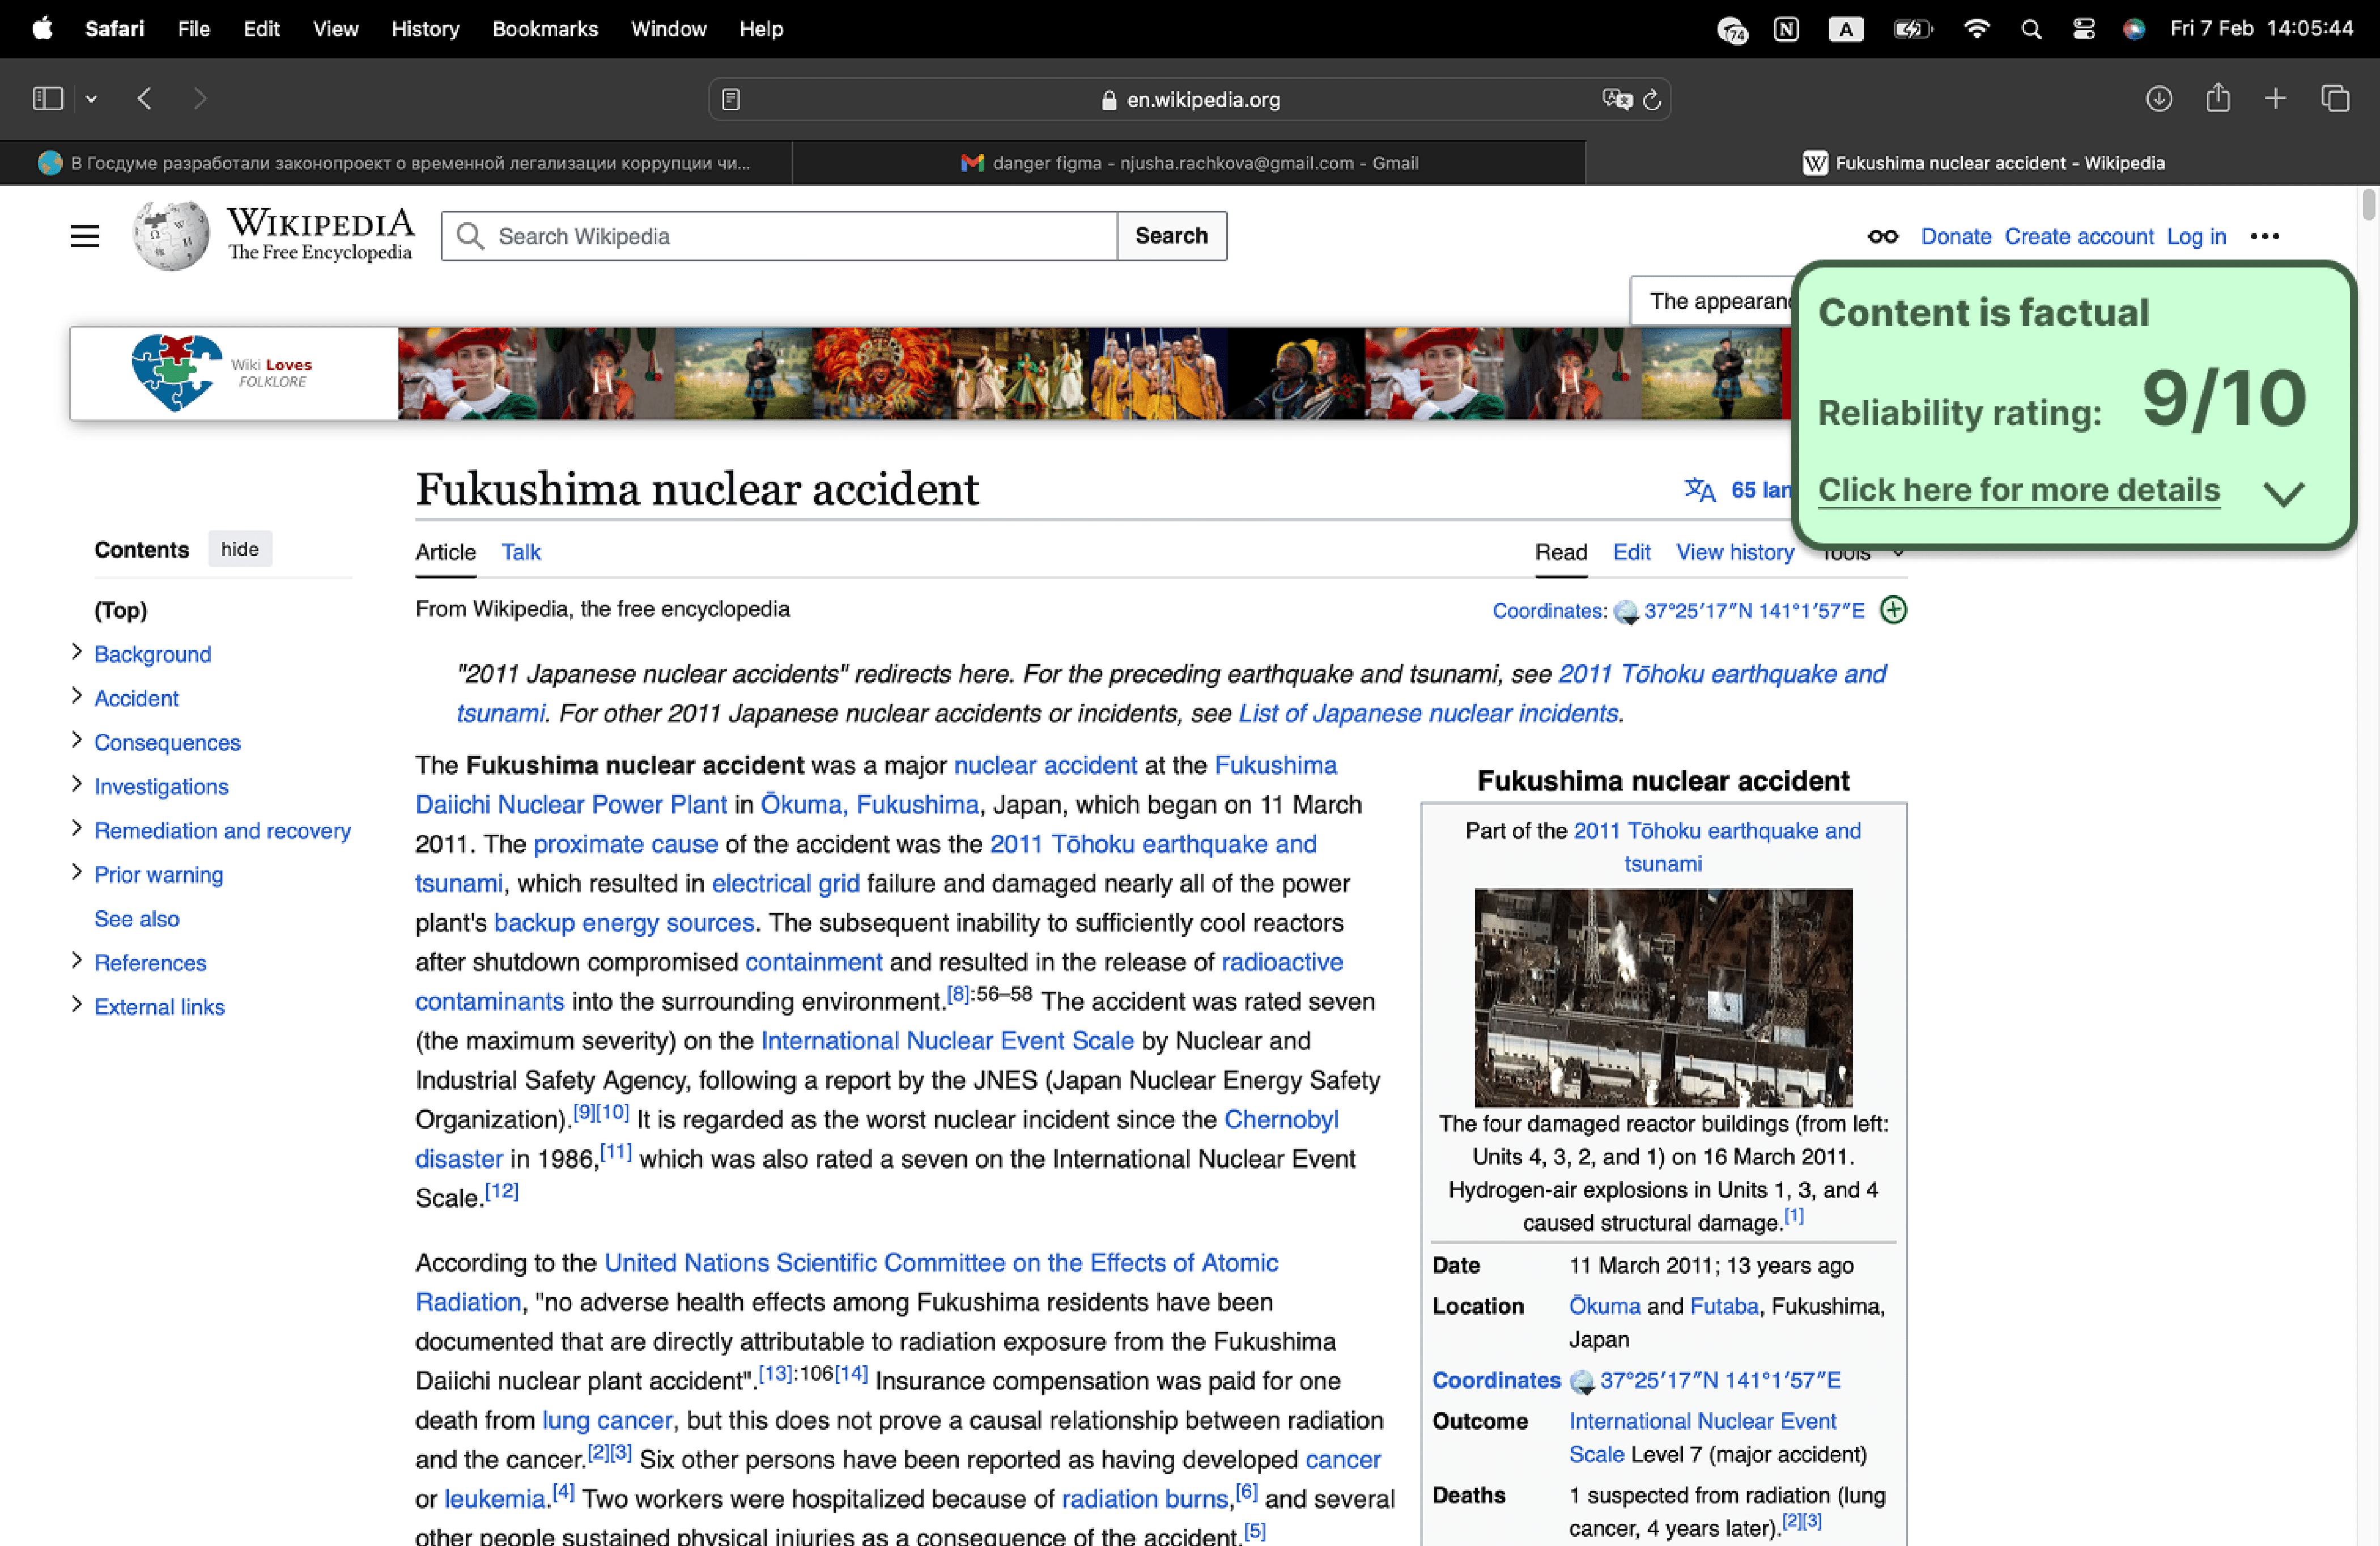
Task: Hide the Contents sidebar
Action: pyautogui.click(x=239, y=549)
